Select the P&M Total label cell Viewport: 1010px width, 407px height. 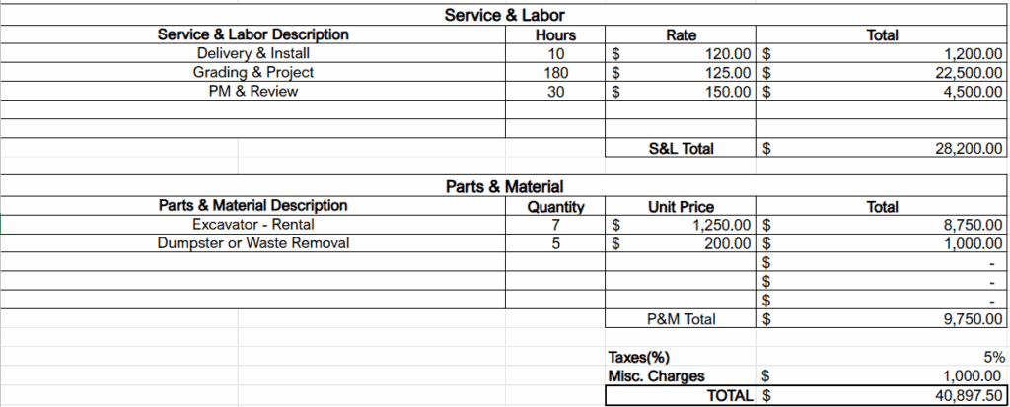coord(680,319)
